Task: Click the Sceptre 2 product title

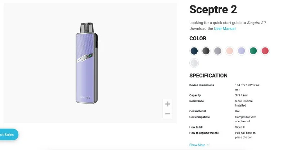Action: click(213, 9)
